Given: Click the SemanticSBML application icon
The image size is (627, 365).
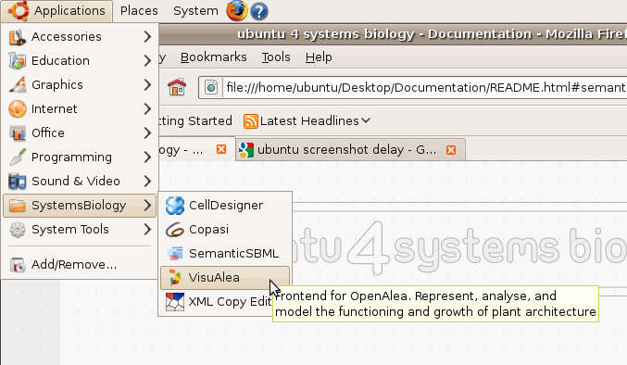Looking at the screenshot, I should click(x=175, y=254).
